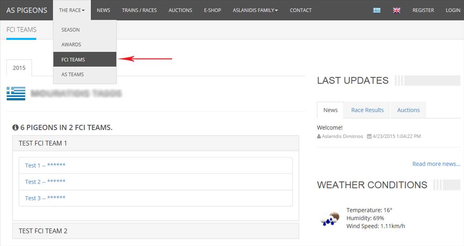
Task: Open AS TEAMS from the menu
Action: tap(72, 74)
